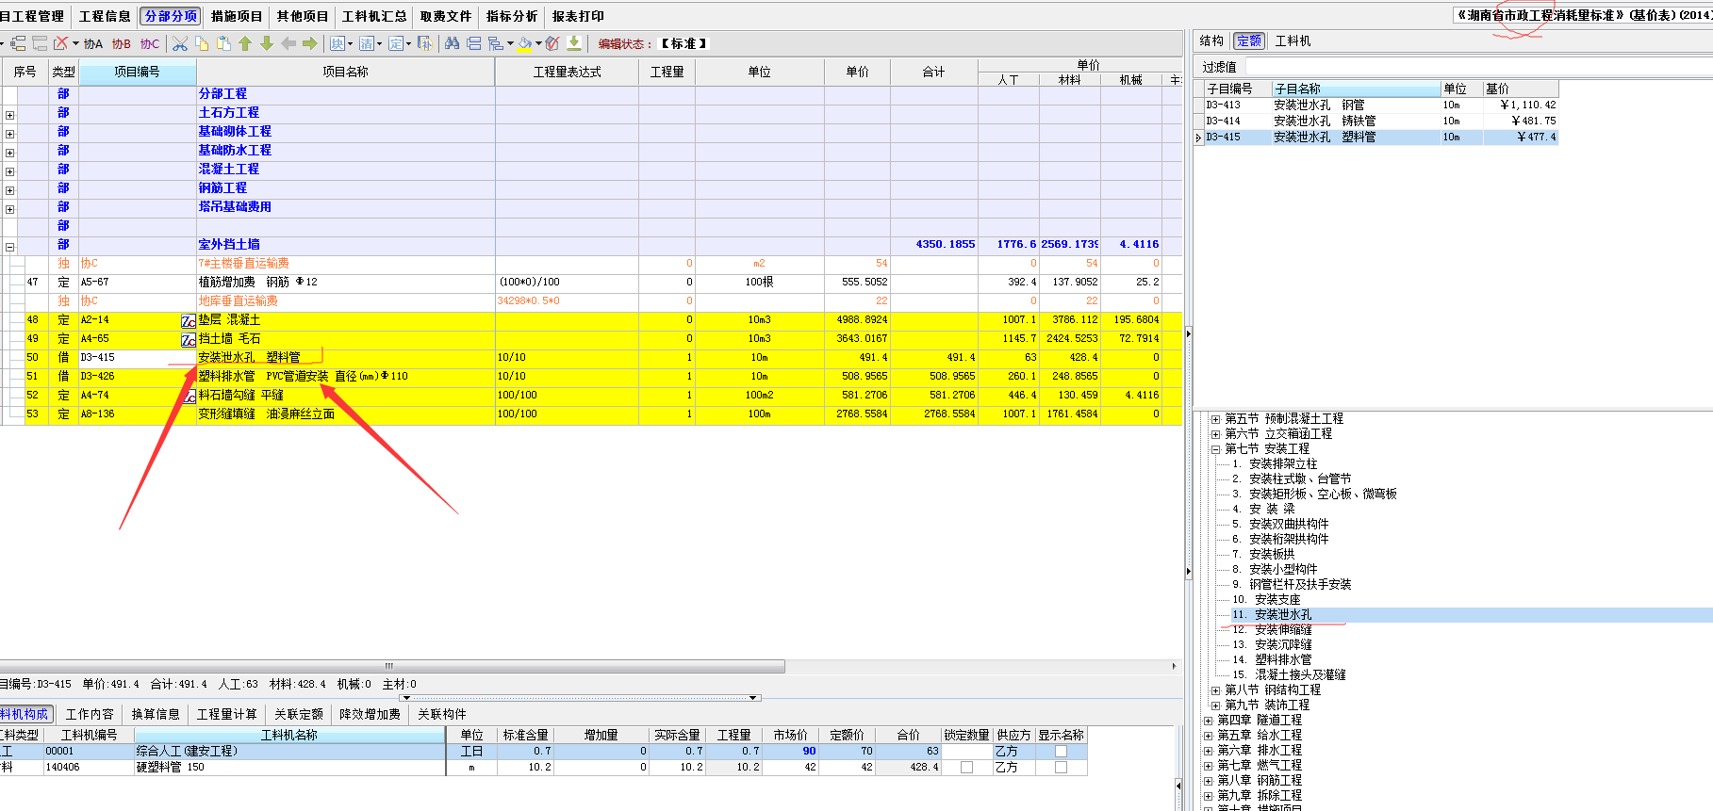Open the fill color dropdown arrow
This screenshot has height=811, width=1713.
[x=538, y=43]
